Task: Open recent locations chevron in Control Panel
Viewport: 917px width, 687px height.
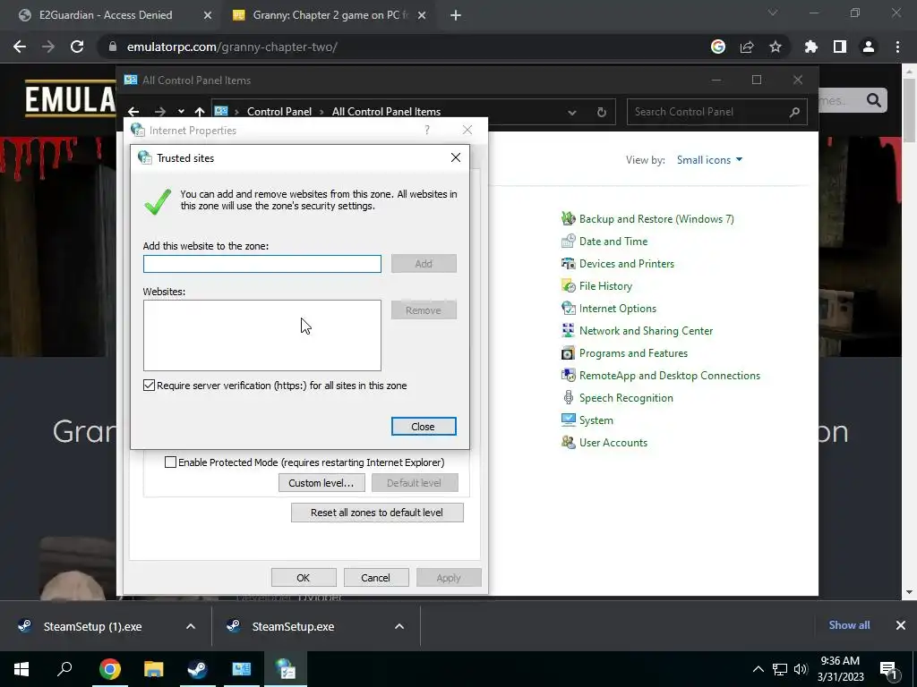Action: click(181, 112)
